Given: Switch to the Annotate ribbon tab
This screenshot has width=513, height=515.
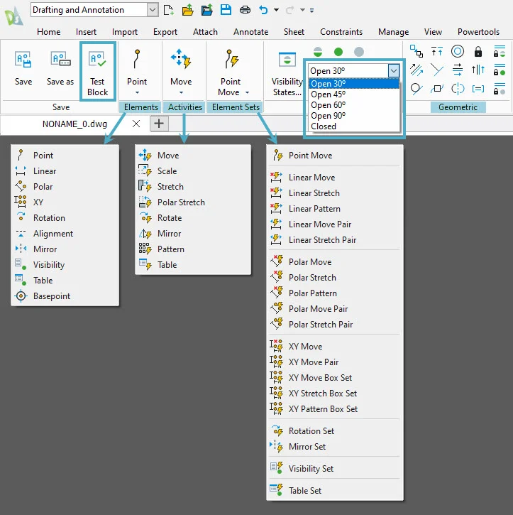Looking at the screenshot, I should click(x=251, y=32).
